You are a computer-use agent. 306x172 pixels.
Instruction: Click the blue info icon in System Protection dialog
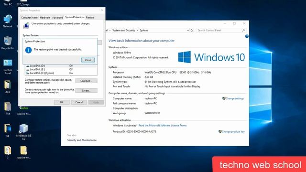29,50
